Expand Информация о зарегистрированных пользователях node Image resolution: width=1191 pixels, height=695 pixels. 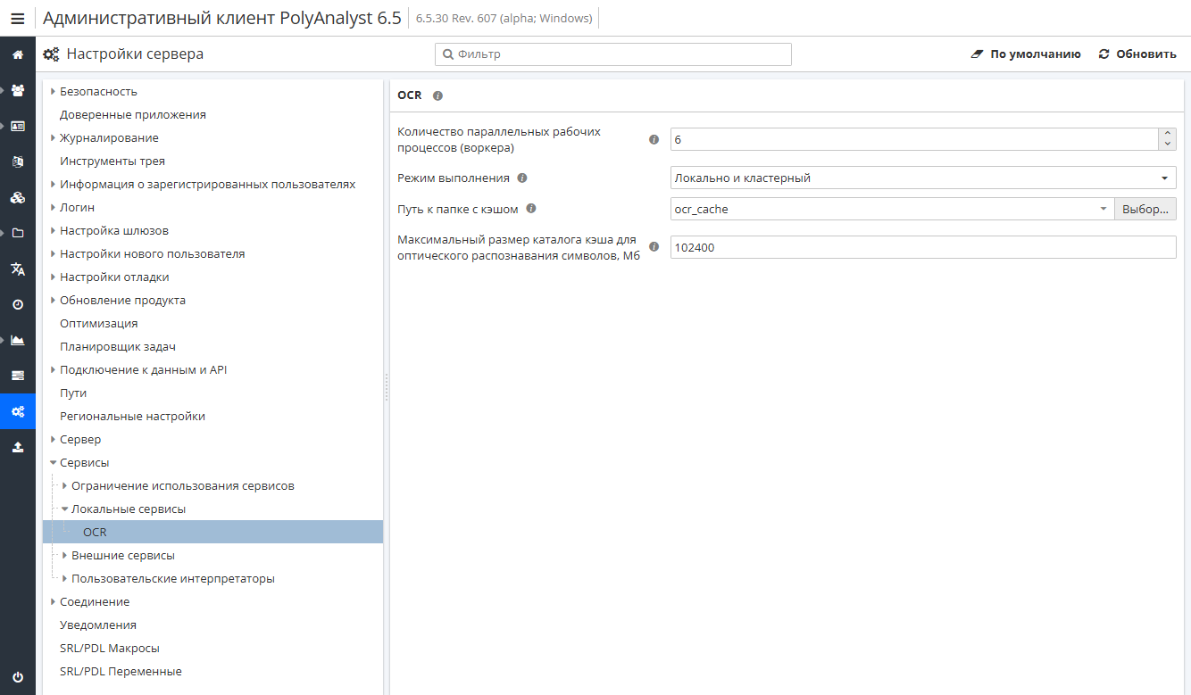[x=54, y=184]
